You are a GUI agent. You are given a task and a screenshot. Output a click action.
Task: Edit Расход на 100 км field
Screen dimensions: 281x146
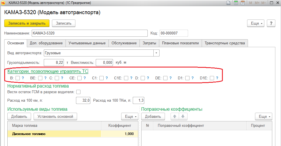[x=83, y=100]
